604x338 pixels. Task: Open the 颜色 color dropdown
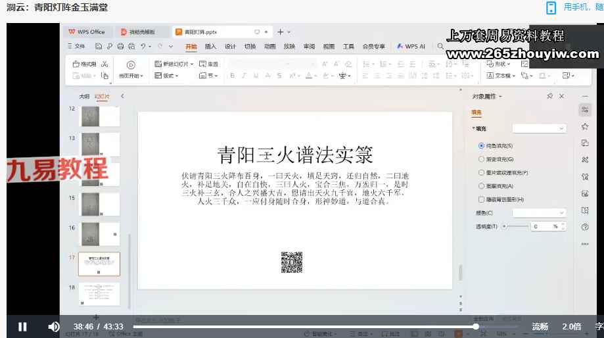click(x=538, y=213)
